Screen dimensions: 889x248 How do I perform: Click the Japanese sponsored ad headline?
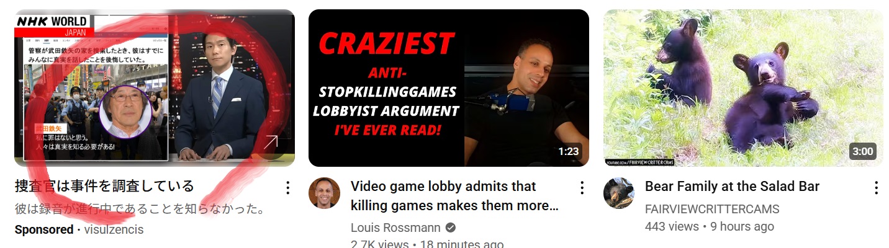coord(104,186)
